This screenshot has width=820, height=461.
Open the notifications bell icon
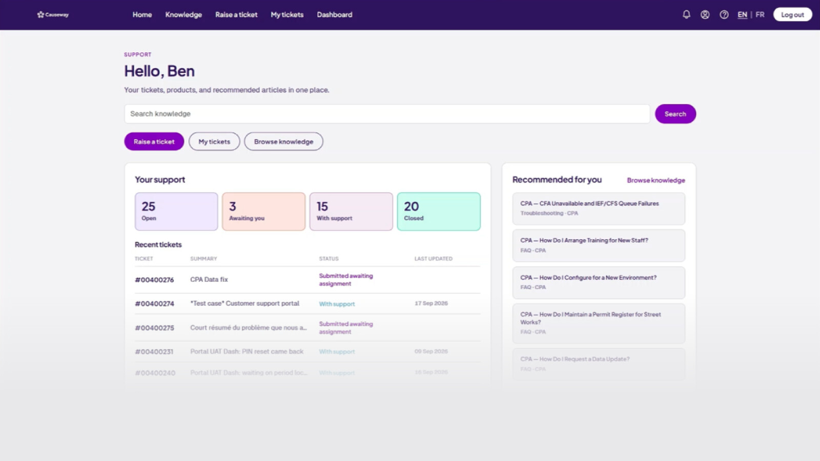686,14
